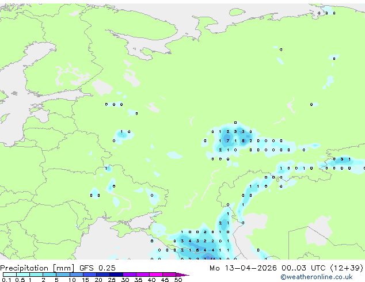Select the legend swatch for 40–45 mm

pos(156,275)
